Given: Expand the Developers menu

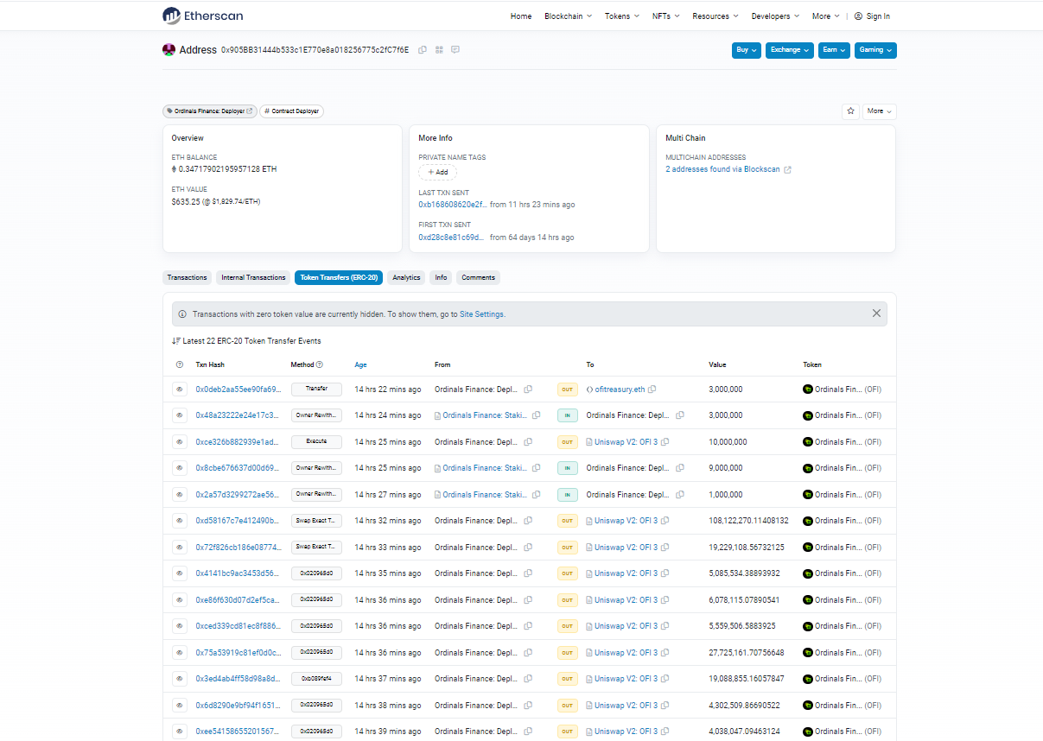Looking at the screenshot, I should [775, 16].
